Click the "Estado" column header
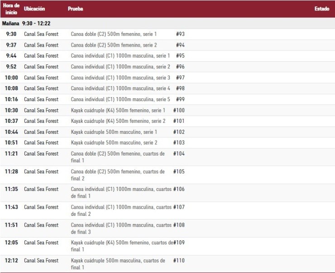The width and height of the screenshot is (335, 273). tap(321, 9)
